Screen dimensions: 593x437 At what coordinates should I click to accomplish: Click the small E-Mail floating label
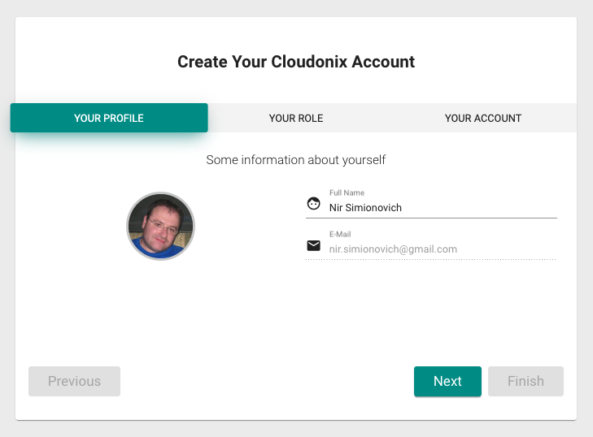340,234
